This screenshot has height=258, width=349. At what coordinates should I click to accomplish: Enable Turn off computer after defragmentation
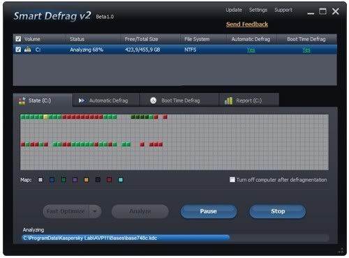(232, 179)
